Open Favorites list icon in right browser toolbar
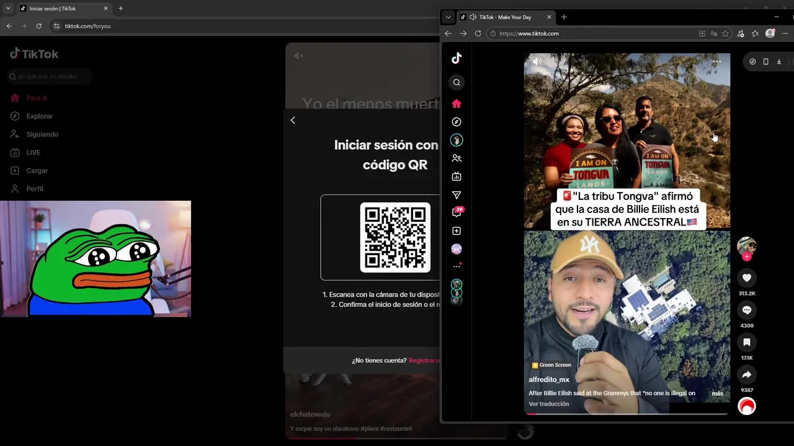The height and width of the screenshot is (446, 794). (x=755, y=33)
